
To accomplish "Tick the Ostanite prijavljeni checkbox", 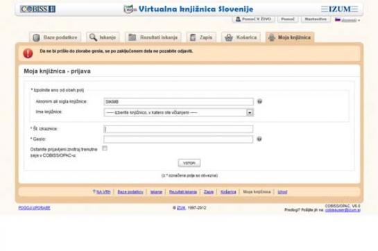I will click(105, 148).
